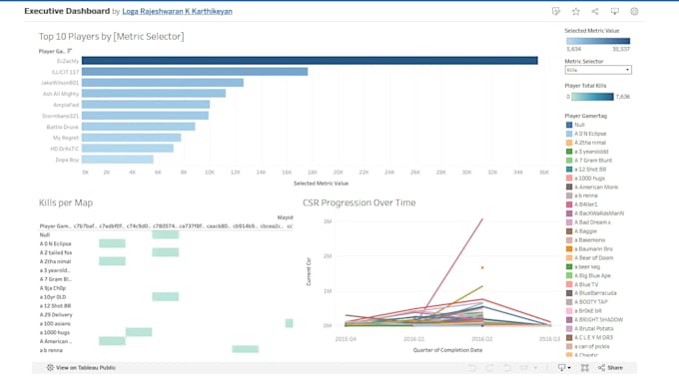This screenshot has width=679, height=382.
Task: Click the A 2tha nimal heatmap cell
Action: 112,261
